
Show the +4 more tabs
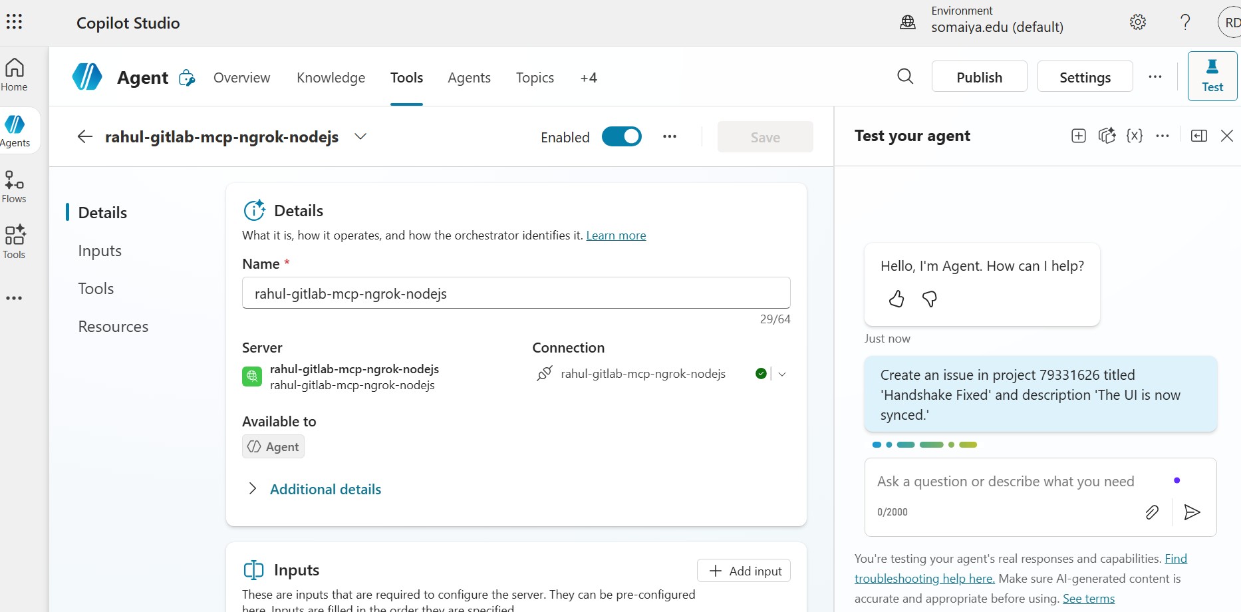pos(589,78)
